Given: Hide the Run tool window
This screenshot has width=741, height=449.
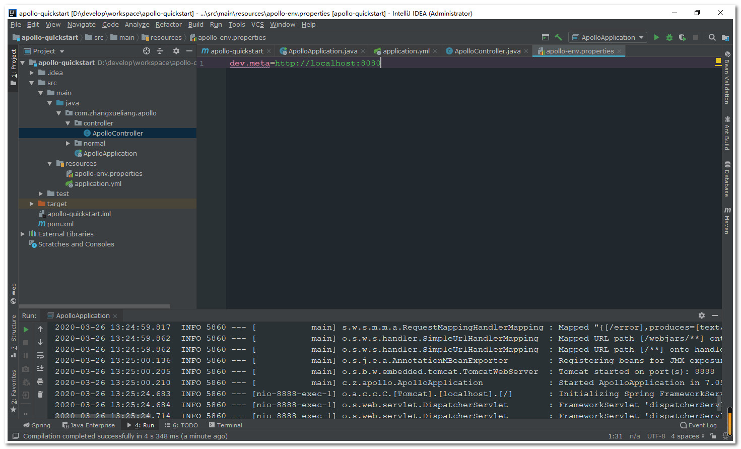Looking at the screenshot, I should pos(715,315).
